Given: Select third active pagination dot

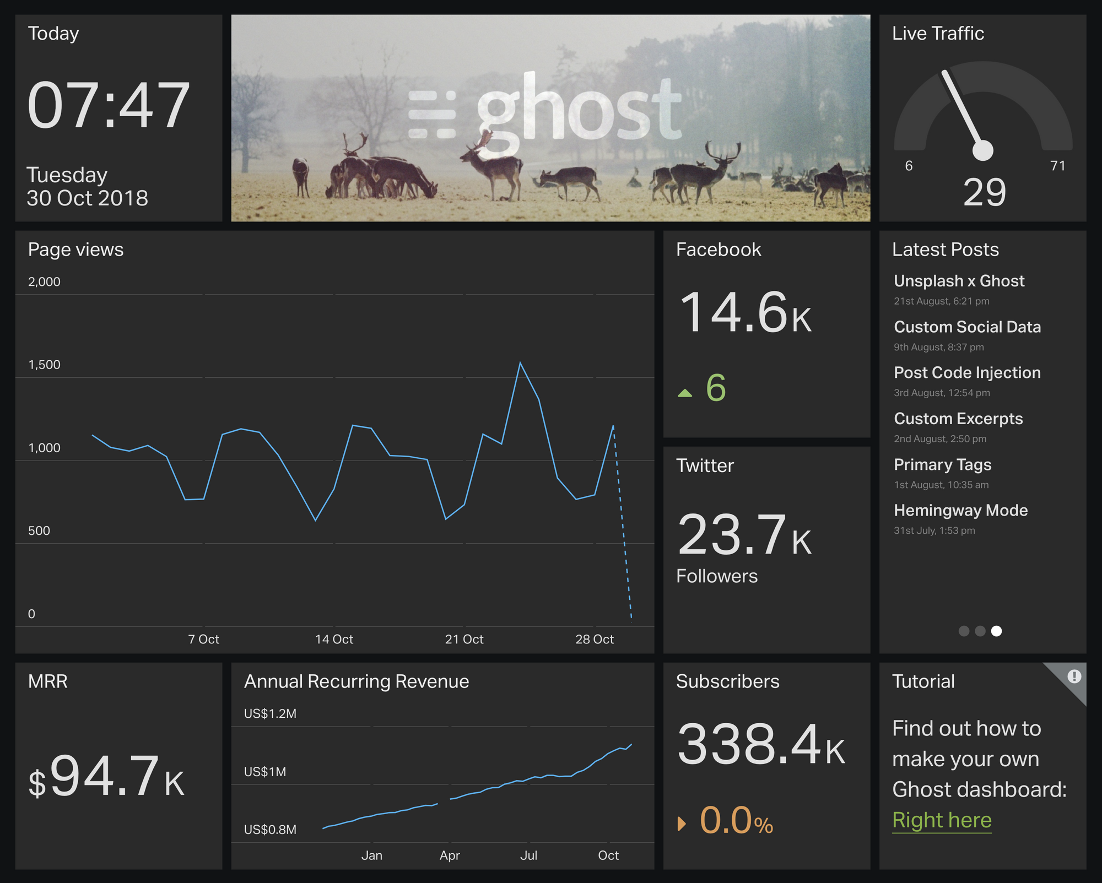Looking at the screenshot, I should pos(996,631).
